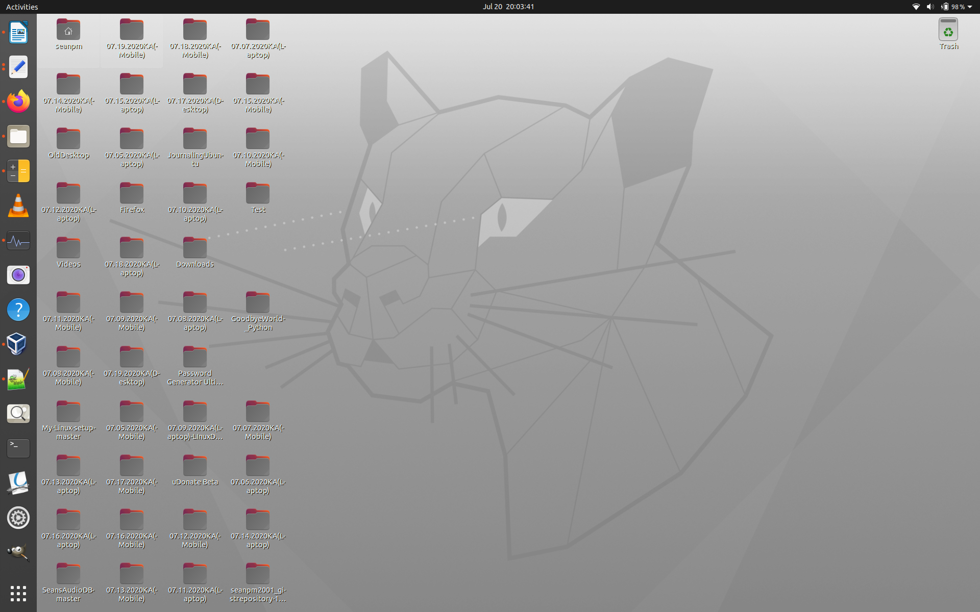Screen dimensions: 980x612
Task: Select the JournalingUbuntu folder
Action: coord(195,147)
